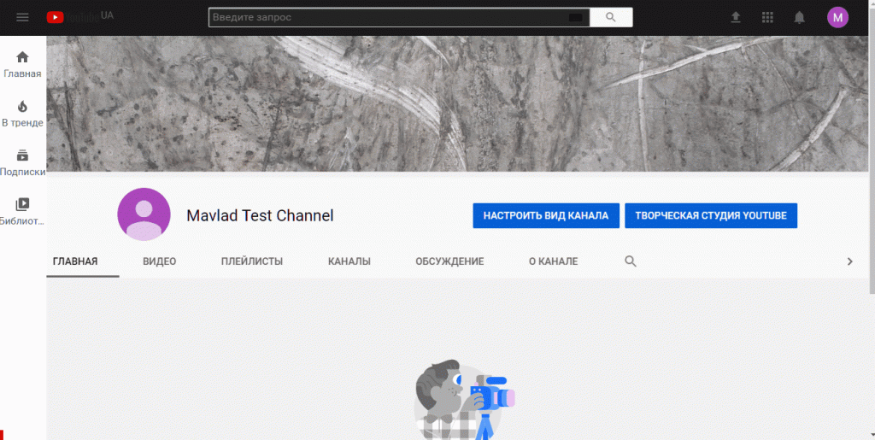Open В тренде in sidebar

coord(22,114)
